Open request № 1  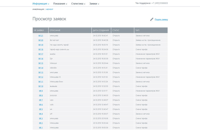40,128
